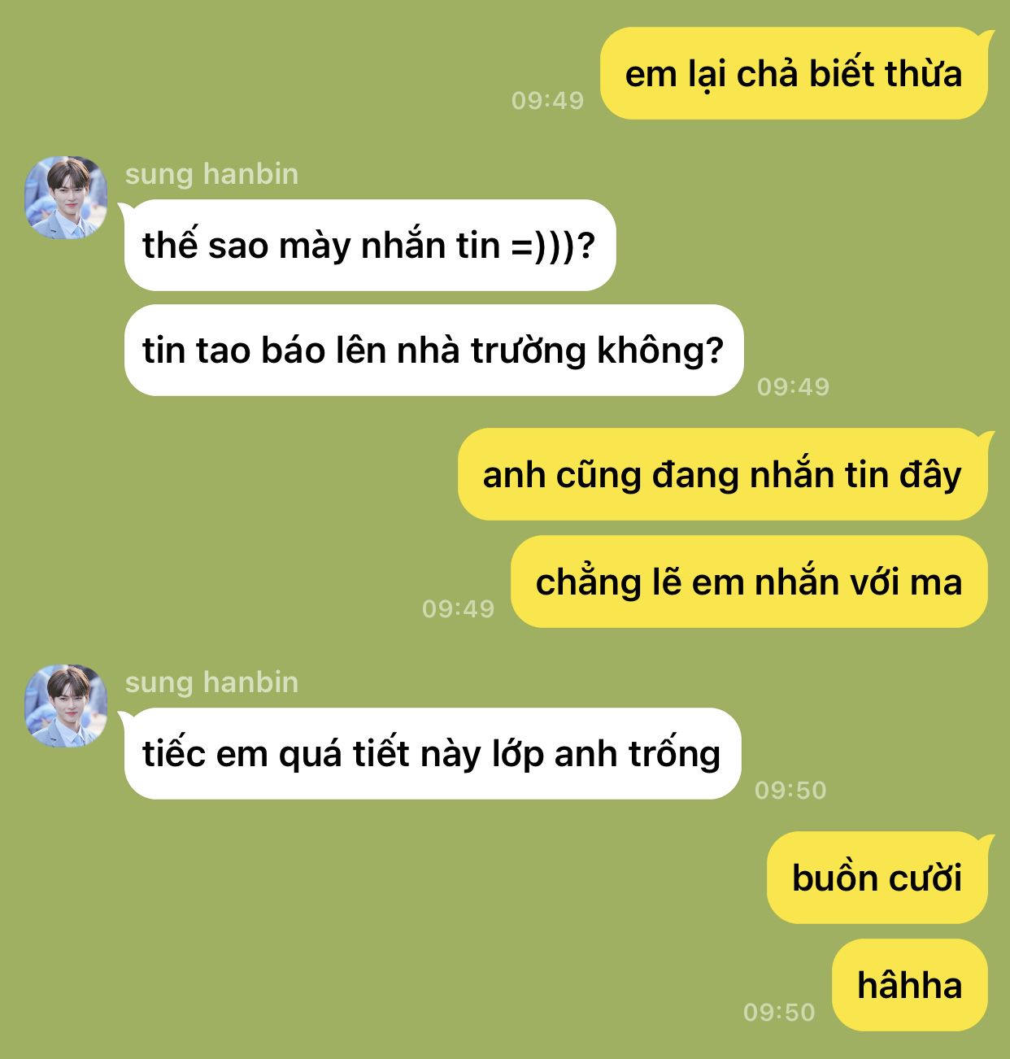Viewport: 1010px width, 1059px height.
Task: Click the 09:49 timestamp beside the first yellow bubble
Action: pyautogui.click(x=548, y=100)
